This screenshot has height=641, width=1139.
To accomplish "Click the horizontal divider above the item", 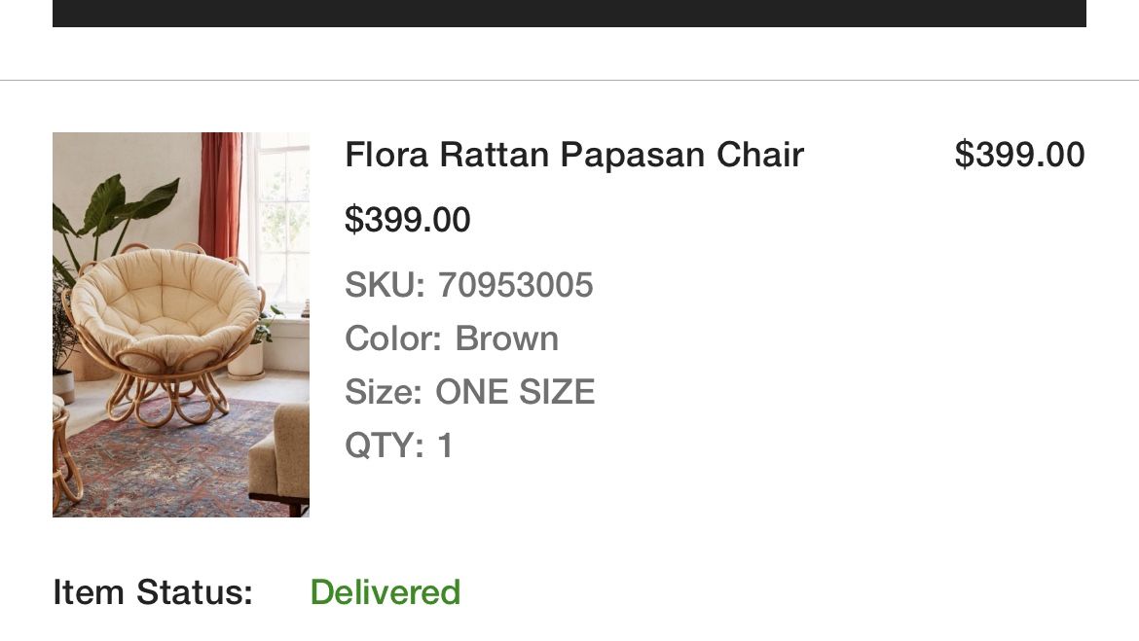I will click(569, 80).
